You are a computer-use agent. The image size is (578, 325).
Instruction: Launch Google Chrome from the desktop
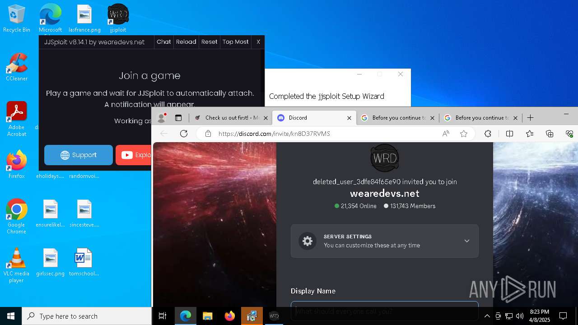16,217
